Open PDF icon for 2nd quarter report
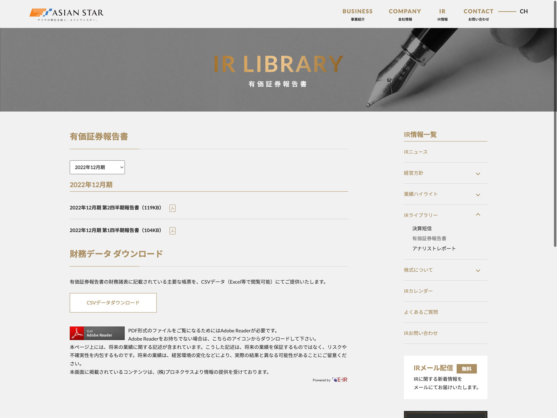This screenshot has height=418, width=557. (172, 208)
